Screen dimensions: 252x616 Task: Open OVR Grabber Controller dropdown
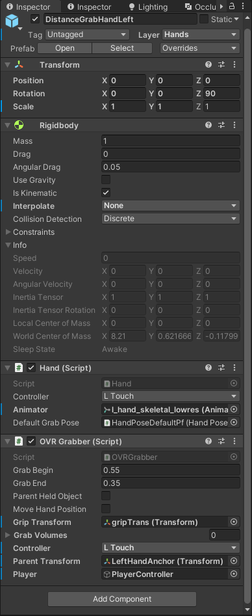pyautogui.click(x=171, y=548)
